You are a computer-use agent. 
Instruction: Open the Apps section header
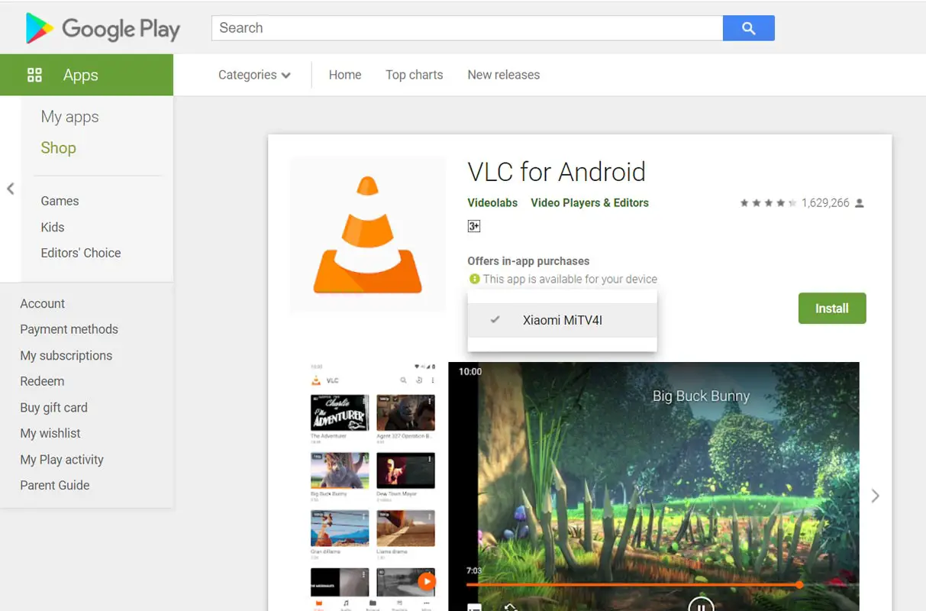point(86,75)
